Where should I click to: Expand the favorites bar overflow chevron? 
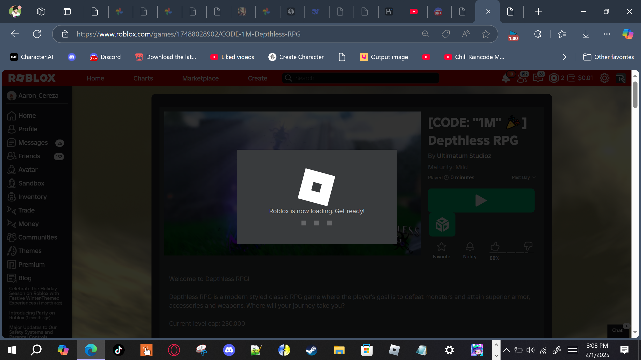pyautogui.click(x=564, y=57)
